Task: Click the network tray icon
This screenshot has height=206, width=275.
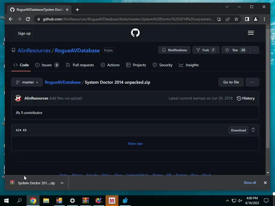Action: pyautogui.click(x=234, y=201)
